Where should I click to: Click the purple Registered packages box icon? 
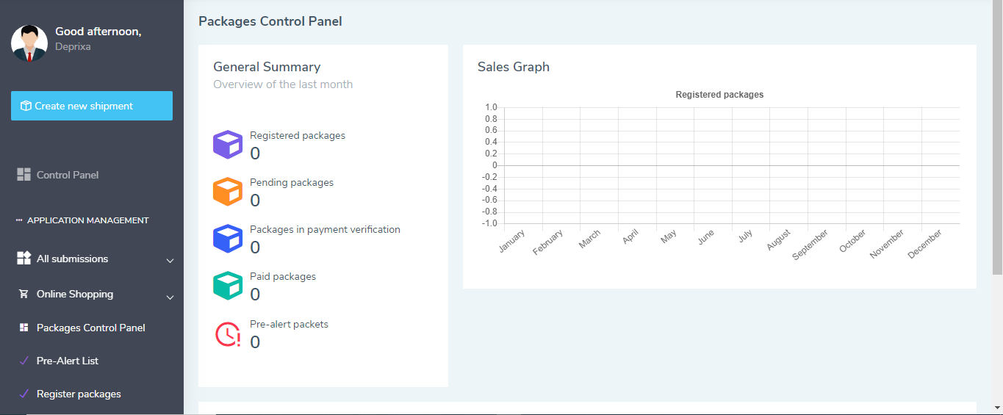point(228,145)
